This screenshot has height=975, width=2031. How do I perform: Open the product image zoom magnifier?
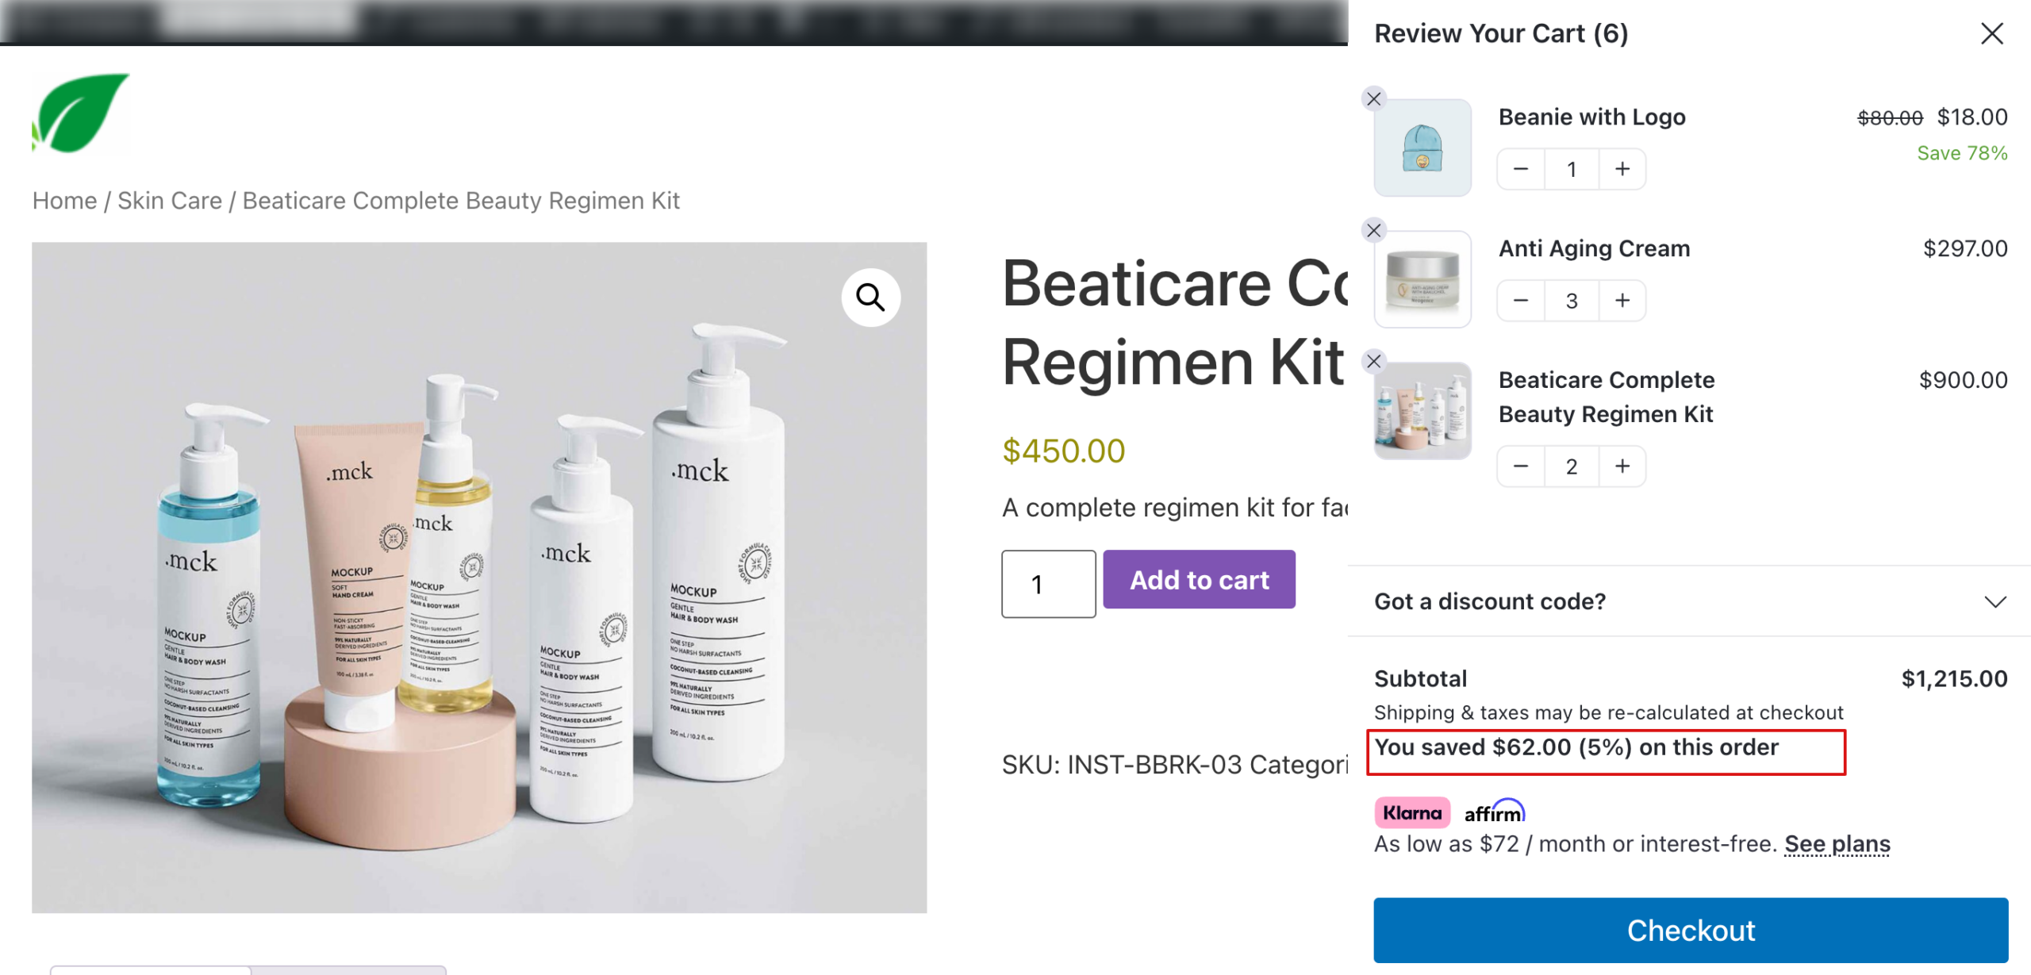(x=870, y=297)
